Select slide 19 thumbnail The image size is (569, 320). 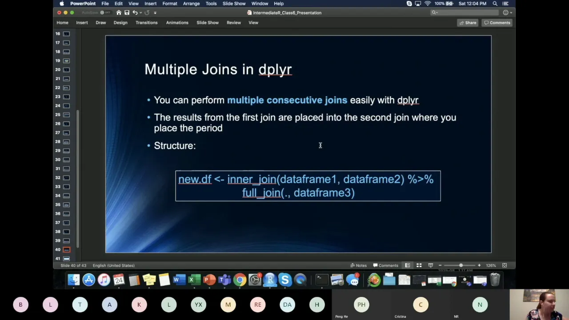pos(66,61)
